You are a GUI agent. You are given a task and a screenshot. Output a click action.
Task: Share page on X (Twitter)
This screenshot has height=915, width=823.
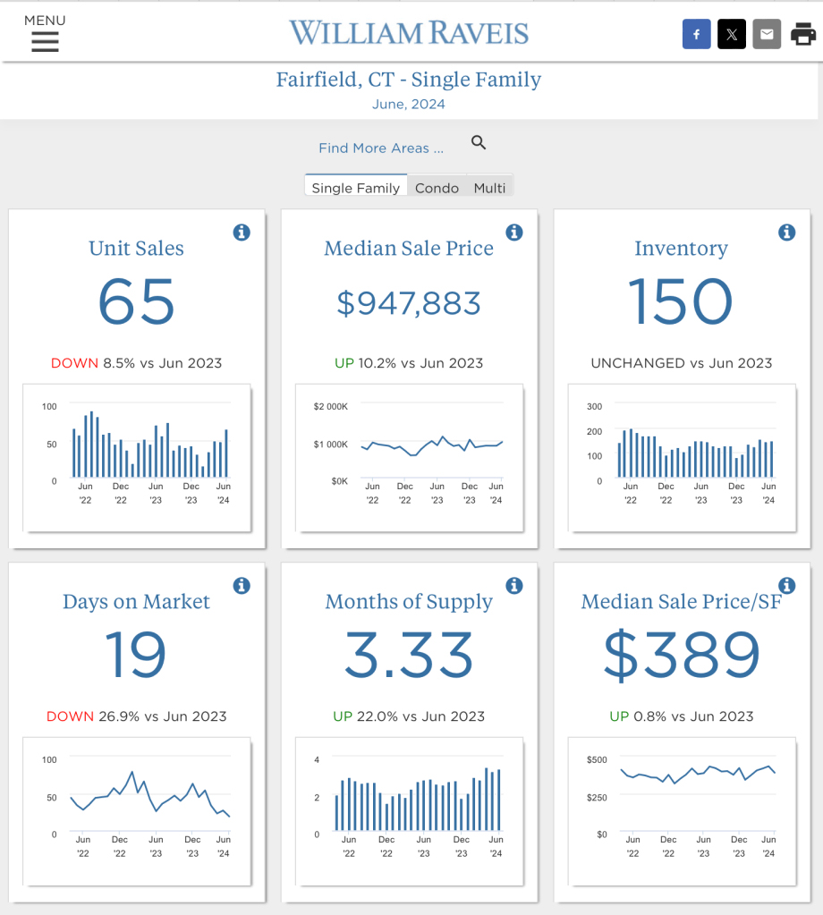731,35
